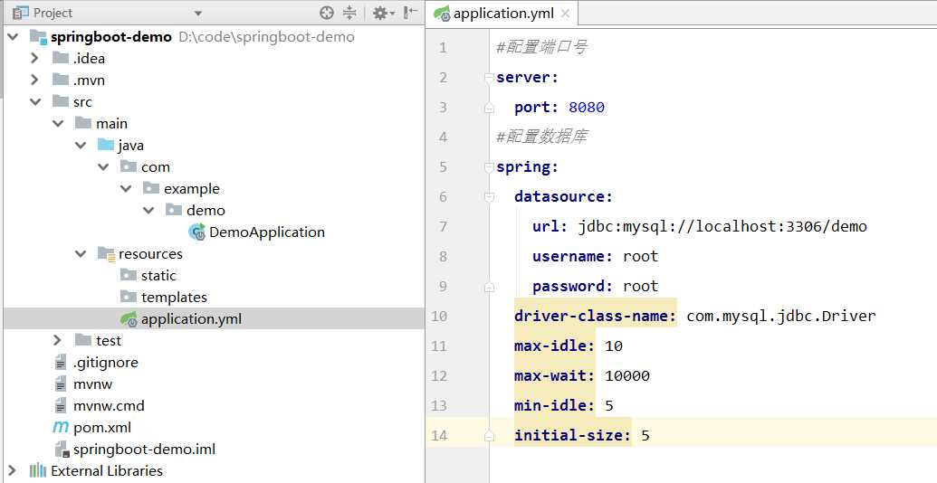Click the resources folder icon
This screenshot has height=483, width=937.
(106, 254)
